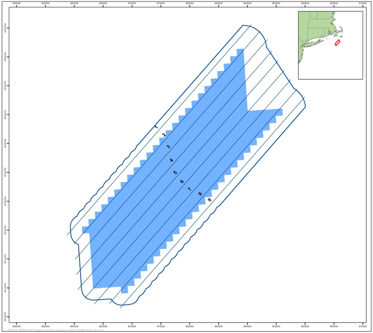Select the transect 4 label

pos(172,161)
